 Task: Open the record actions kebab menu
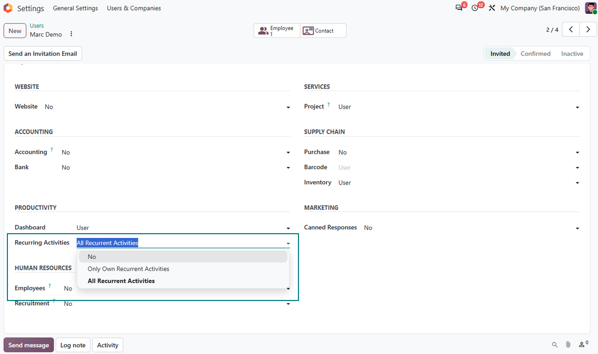point(71,34)
